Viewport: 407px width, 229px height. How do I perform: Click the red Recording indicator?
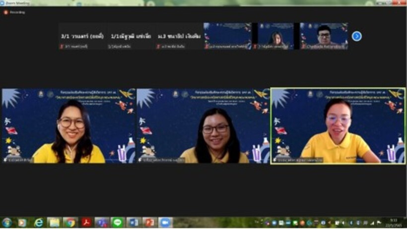pos(6,12)
